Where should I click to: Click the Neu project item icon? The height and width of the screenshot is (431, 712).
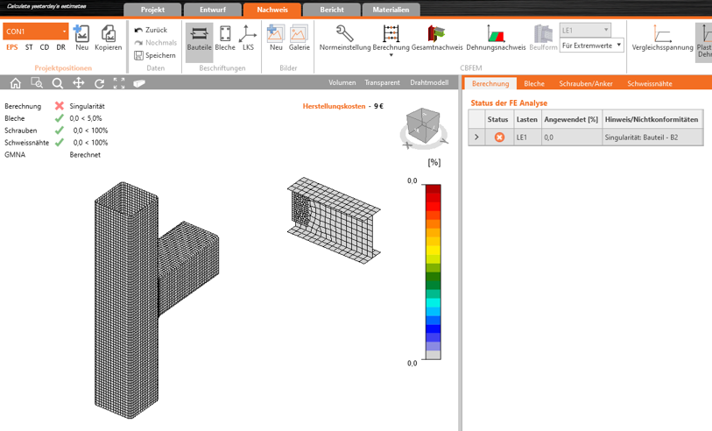[81, 34]
